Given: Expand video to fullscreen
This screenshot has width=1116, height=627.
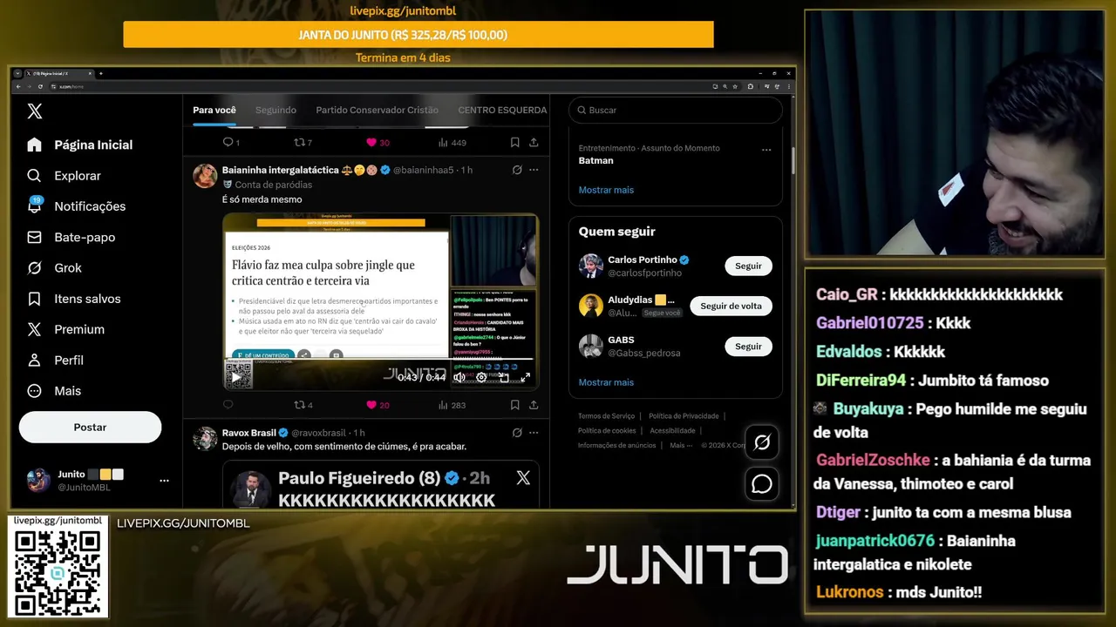Looking at the screenshot, I should point(525,377).
